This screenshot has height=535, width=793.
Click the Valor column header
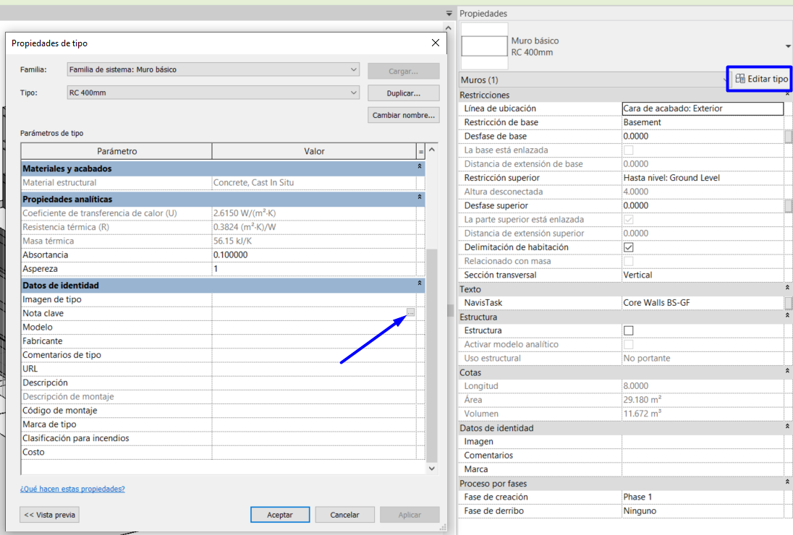314,151
